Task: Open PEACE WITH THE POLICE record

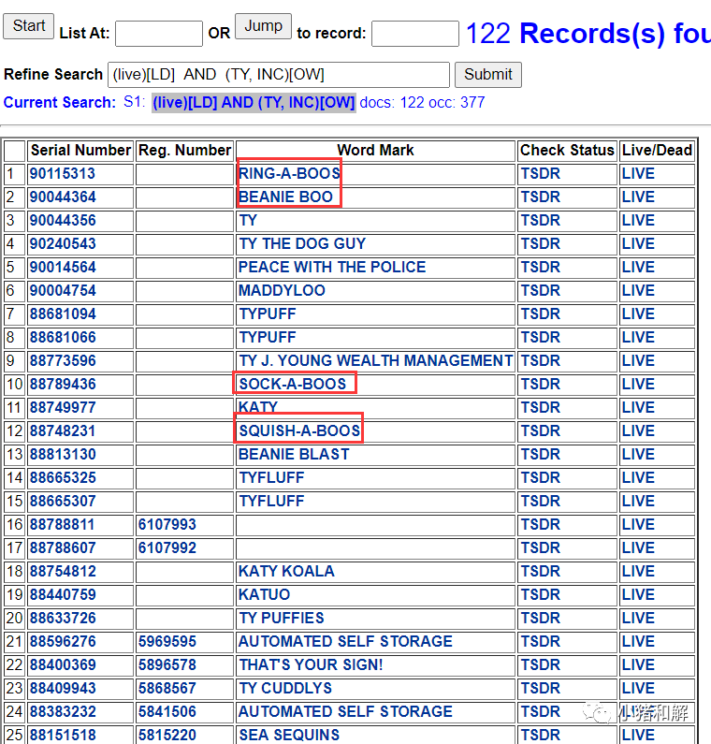Action: click(x=332, y=267)
